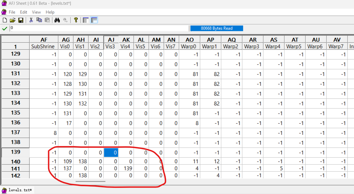
Task: Select column header AF
Action: [x=44, y=40]
